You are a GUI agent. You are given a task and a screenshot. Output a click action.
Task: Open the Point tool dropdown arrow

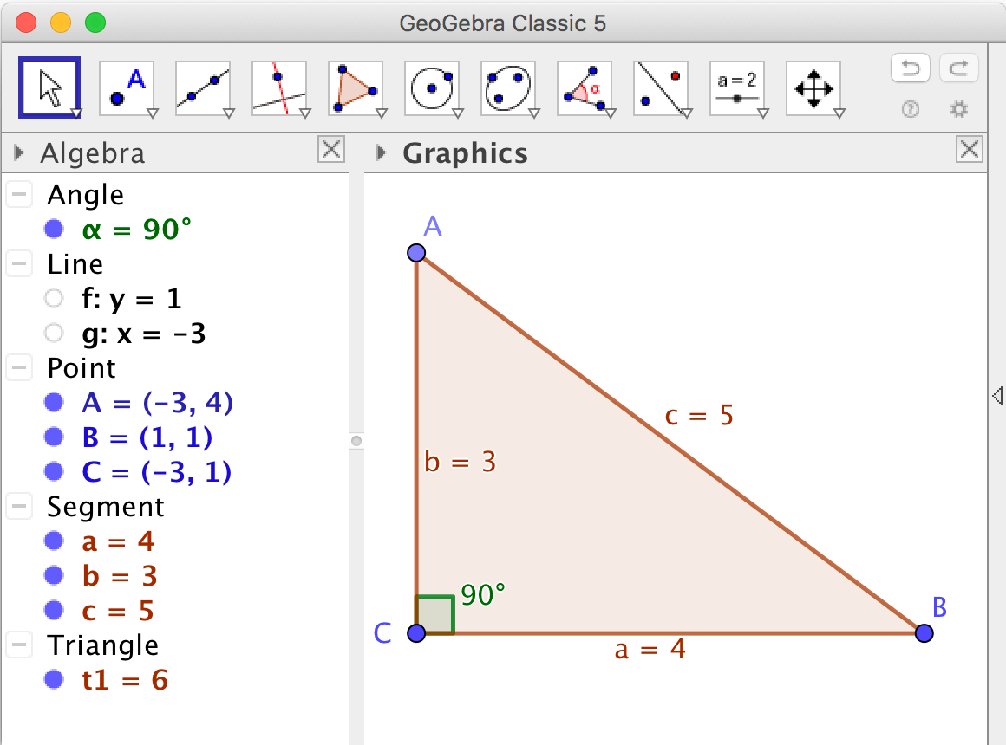pos(153,113)
